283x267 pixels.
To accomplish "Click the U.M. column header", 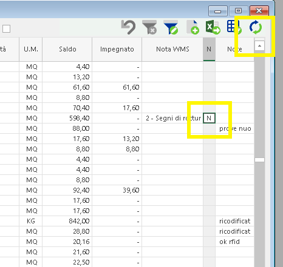I will (x=31, y=49).
